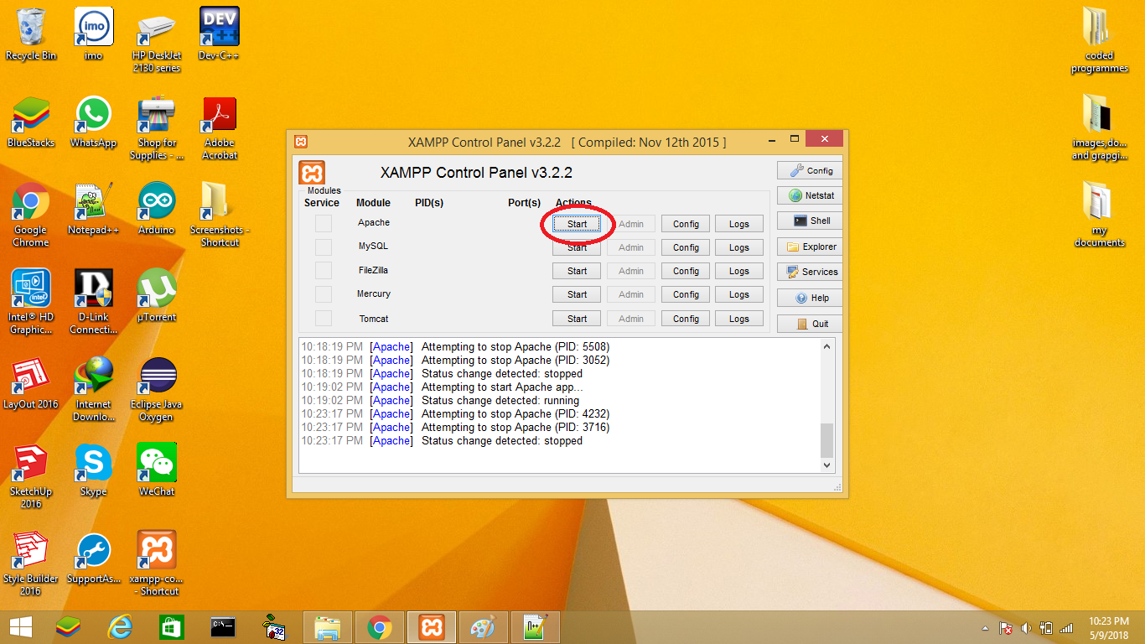Open Config for the MySQL module
The width and height of the screenshot is (1145, 644).
coord(686,247)
